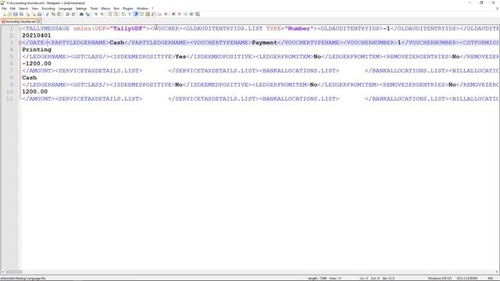Click the Close All toolbar icon
The height and width of the screenshot is (281, 500).
[34, 14]
